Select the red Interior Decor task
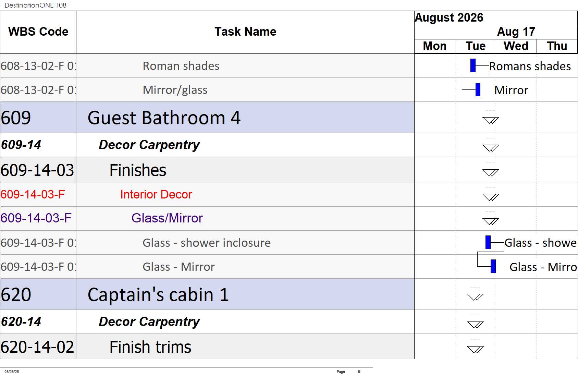The height and width of the screenshot is (376, 578). coord(156,194)
